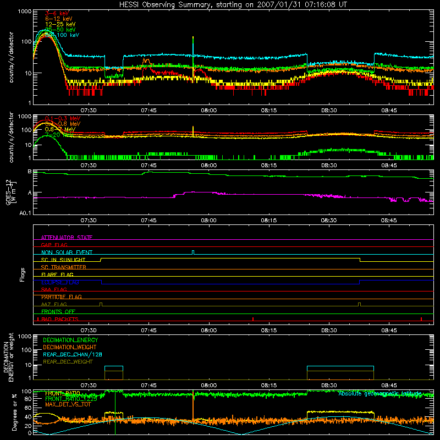Click the HESSI Observing Summary title
Viewport: 440px width, 440px height.
click(x=233, y=5)
